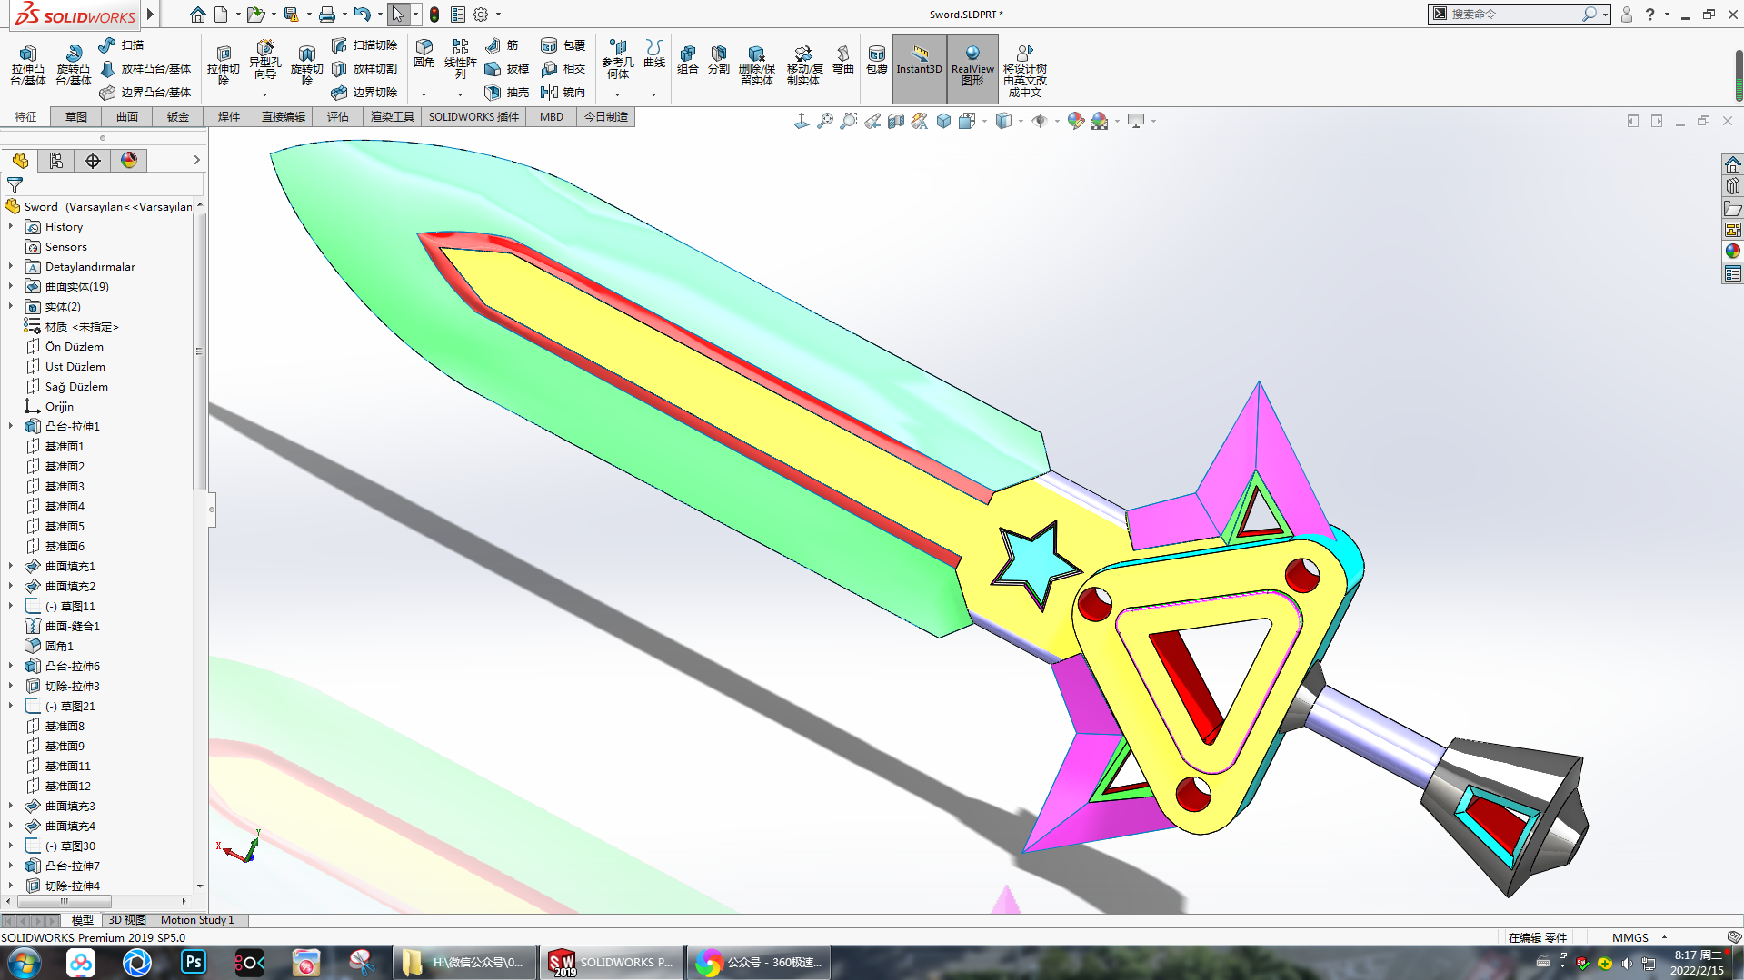Open Reference Geometry (参考几何体)
Viewport: 1744px width, 980px height.
[618, 59]
